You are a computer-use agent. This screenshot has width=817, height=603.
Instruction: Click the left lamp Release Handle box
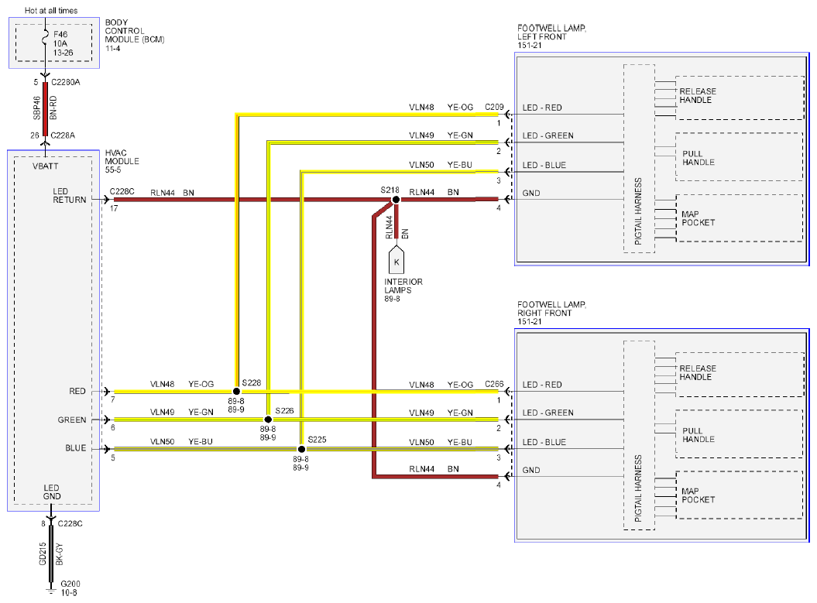click(x=740, y=98)
